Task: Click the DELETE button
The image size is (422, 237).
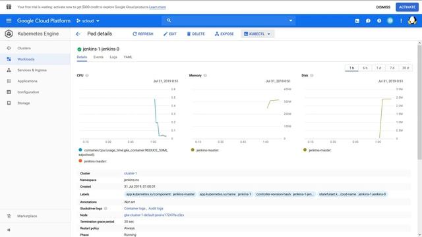Action: (x=196, y=34)
